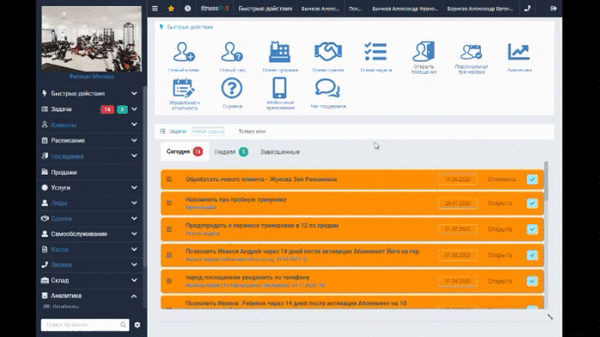600x337 pixels.
Task: Click the cash register new sale icon
Action: (280, 51)
